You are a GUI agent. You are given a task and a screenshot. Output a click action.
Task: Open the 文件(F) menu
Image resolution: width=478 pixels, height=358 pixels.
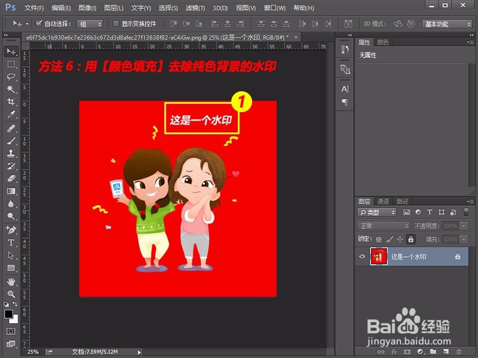[34, 8]
